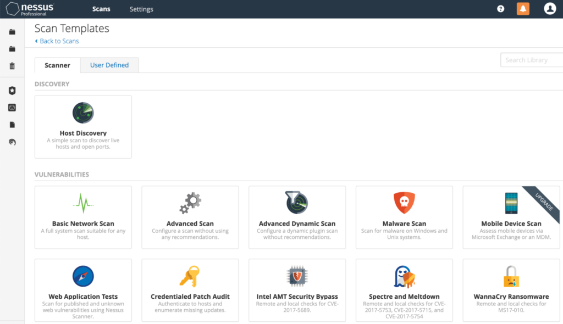Click the Web Application Tests compass icon

pyautogui.click(x=83, y=276)
